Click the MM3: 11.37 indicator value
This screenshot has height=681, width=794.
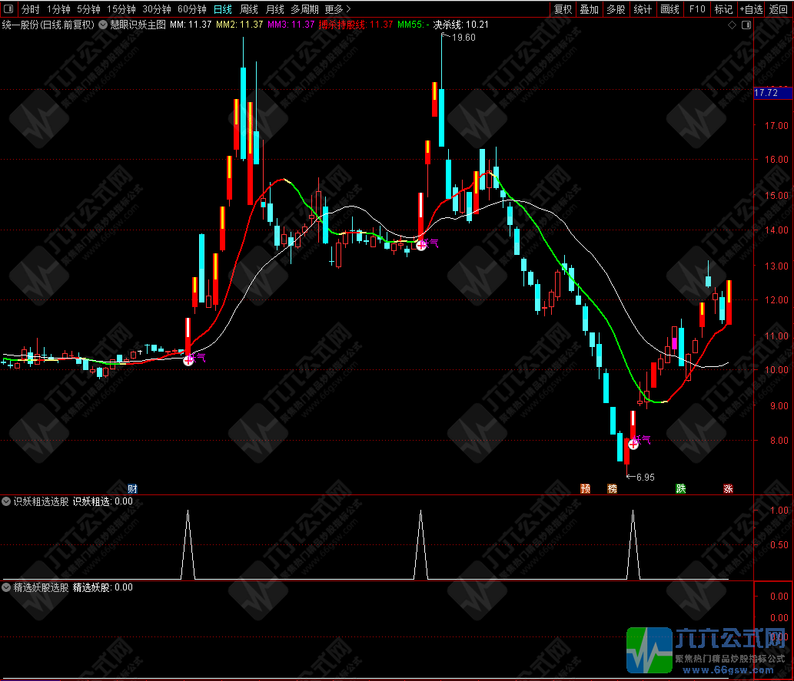tap(291, 25)
